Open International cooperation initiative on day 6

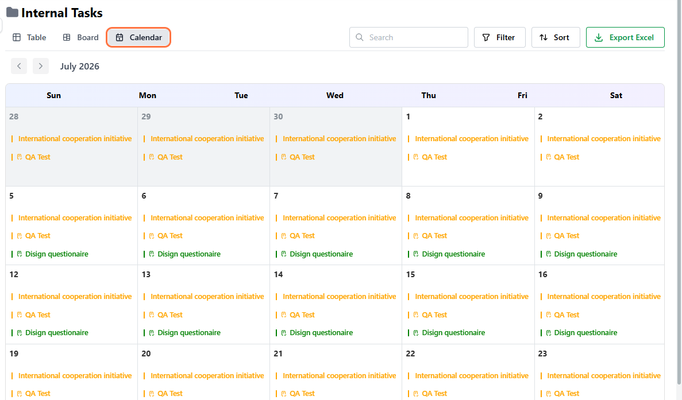[x=207, y=218]
